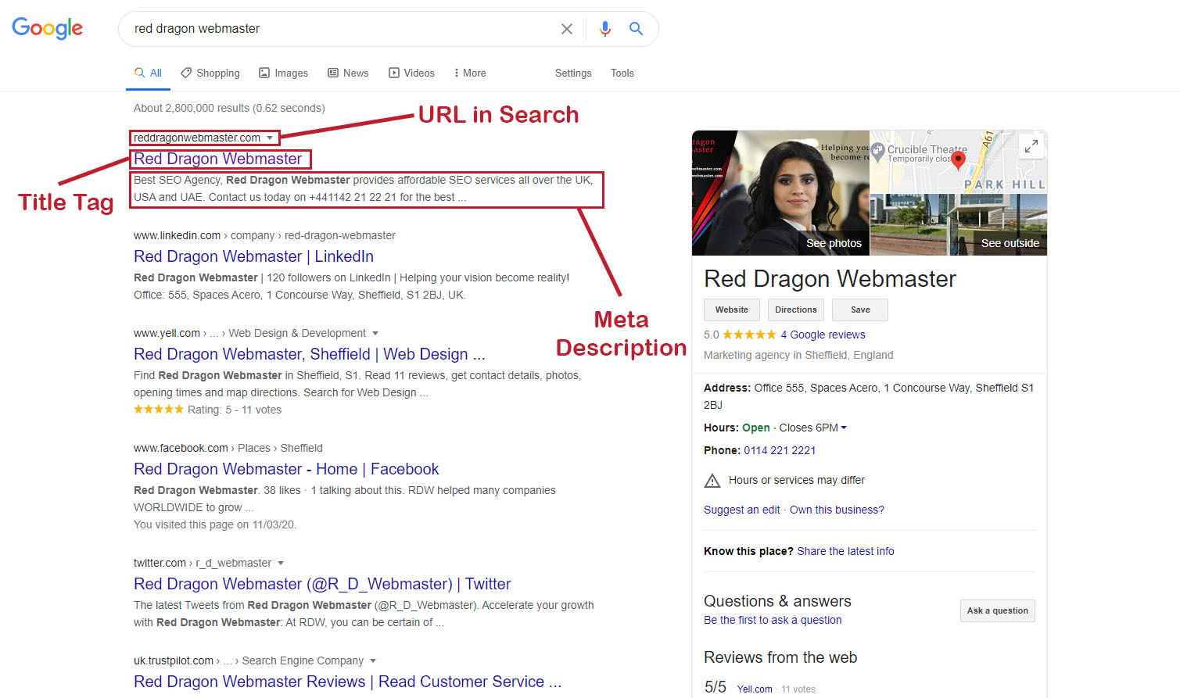Image resolution: width=1180 pixels, height=698 pixels.
Task: Switch to the Shopping tab
Action: point(210,73)
